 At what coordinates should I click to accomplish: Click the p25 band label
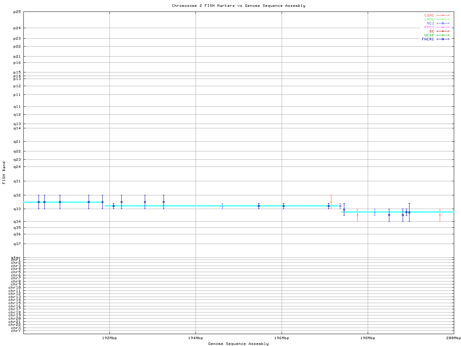[17, 12]
